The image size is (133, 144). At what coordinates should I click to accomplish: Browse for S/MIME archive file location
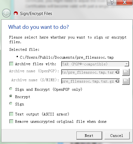[126, 81]
